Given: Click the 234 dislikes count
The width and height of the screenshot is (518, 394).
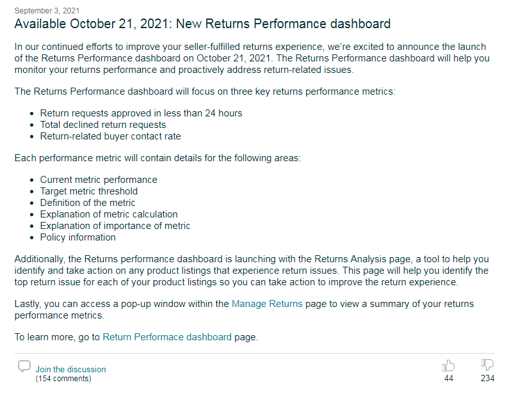Looking at the screenshot, I should tap(488, 379).
